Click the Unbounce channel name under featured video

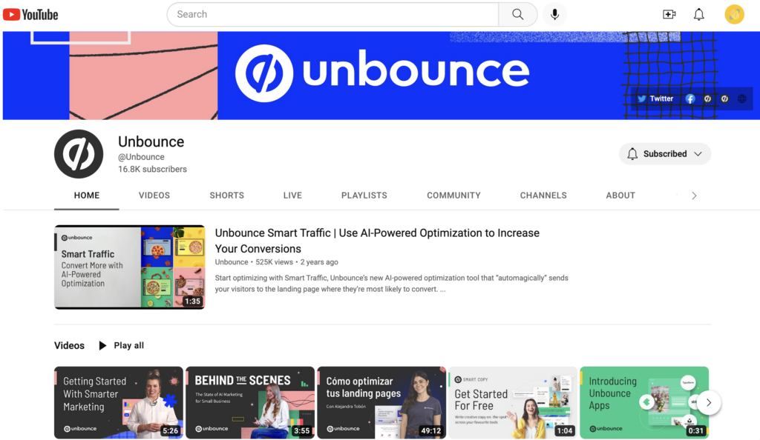(232, 262)
